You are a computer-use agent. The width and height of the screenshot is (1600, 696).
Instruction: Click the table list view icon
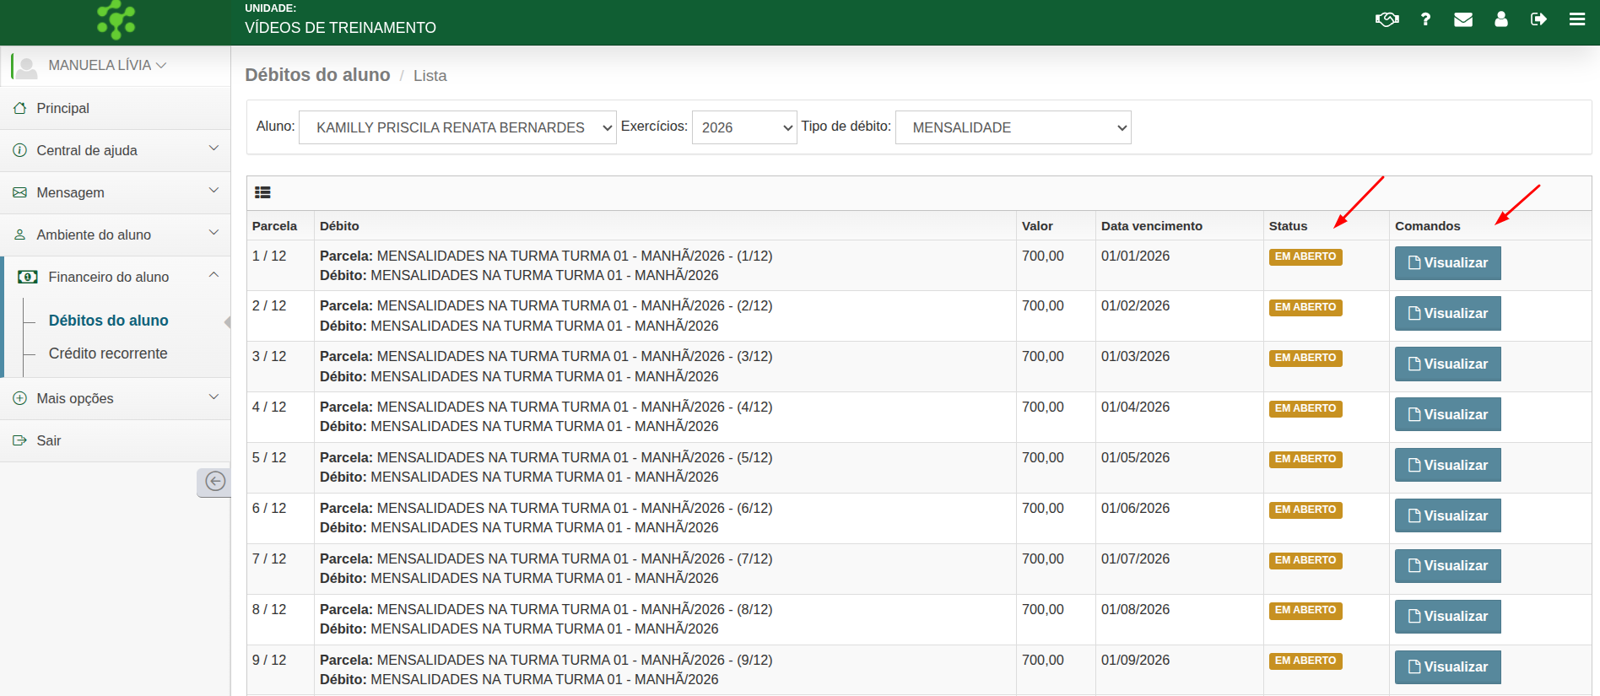click(262, 192)
